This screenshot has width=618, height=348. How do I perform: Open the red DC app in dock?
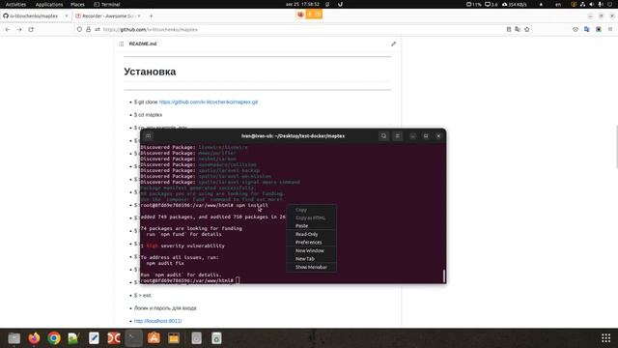(114, 338)
